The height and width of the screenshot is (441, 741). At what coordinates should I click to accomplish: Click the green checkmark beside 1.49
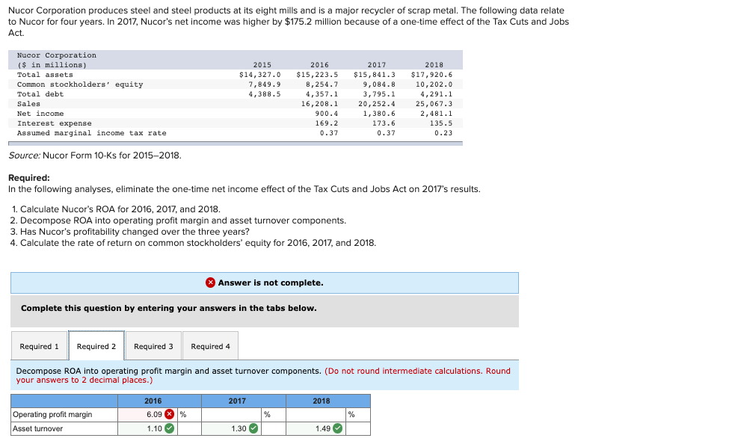338,429
